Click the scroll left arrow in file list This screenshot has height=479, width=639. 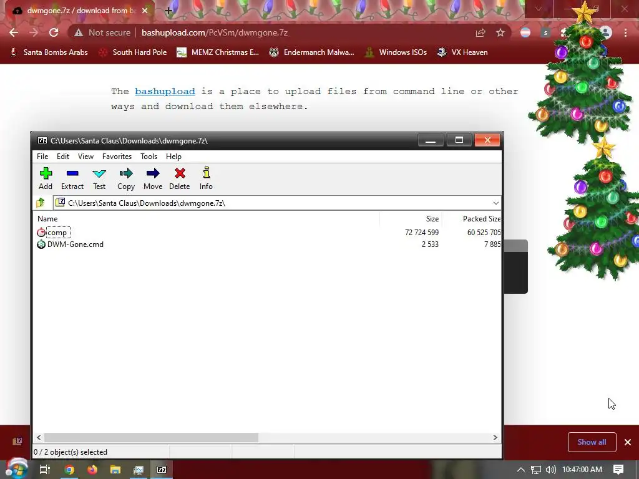(39, 437)
